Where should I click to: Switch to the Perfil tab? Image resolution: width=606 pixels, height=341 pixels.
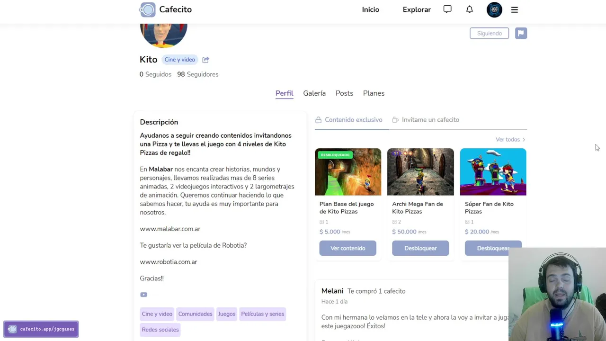coord(285,93)
